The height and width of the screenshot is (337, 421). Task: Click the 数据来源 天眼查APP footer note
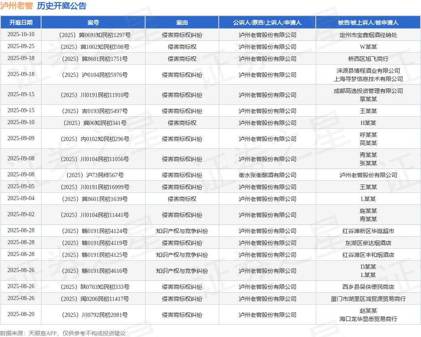[63, 333]
